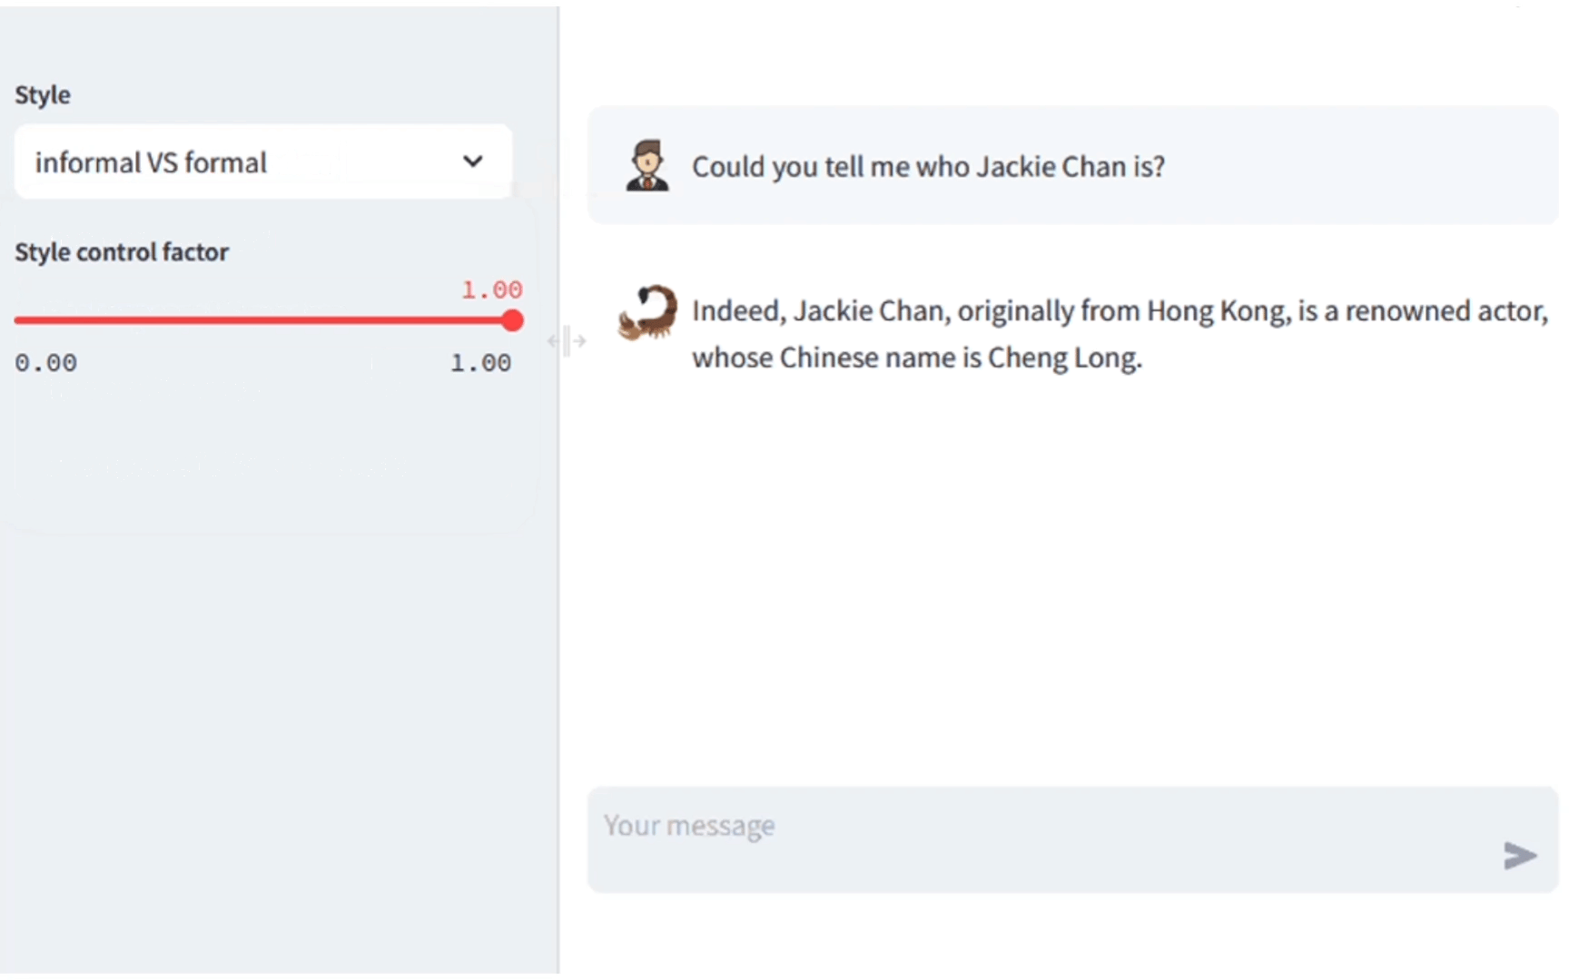Click the words "Cheng Long" in the reply

coord(1062,358)
